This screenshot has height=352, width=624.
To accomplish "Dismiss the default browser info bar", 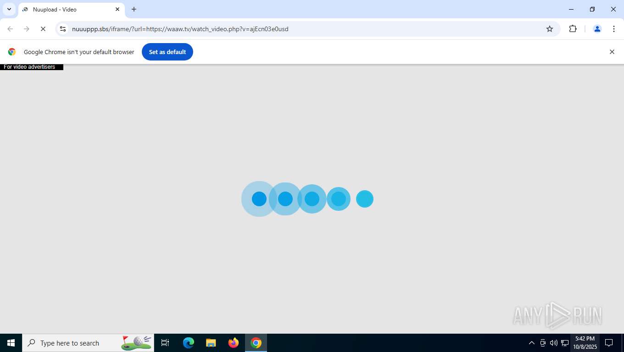I will tap(612, 52).
